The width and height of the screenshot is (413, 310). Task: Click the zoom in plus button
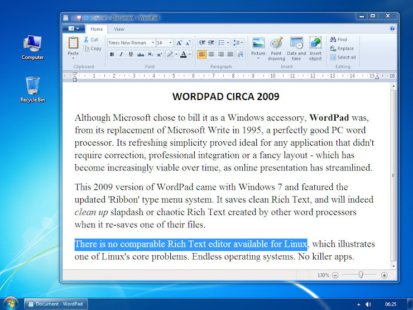pyautogui.click(x=384, y=275)
